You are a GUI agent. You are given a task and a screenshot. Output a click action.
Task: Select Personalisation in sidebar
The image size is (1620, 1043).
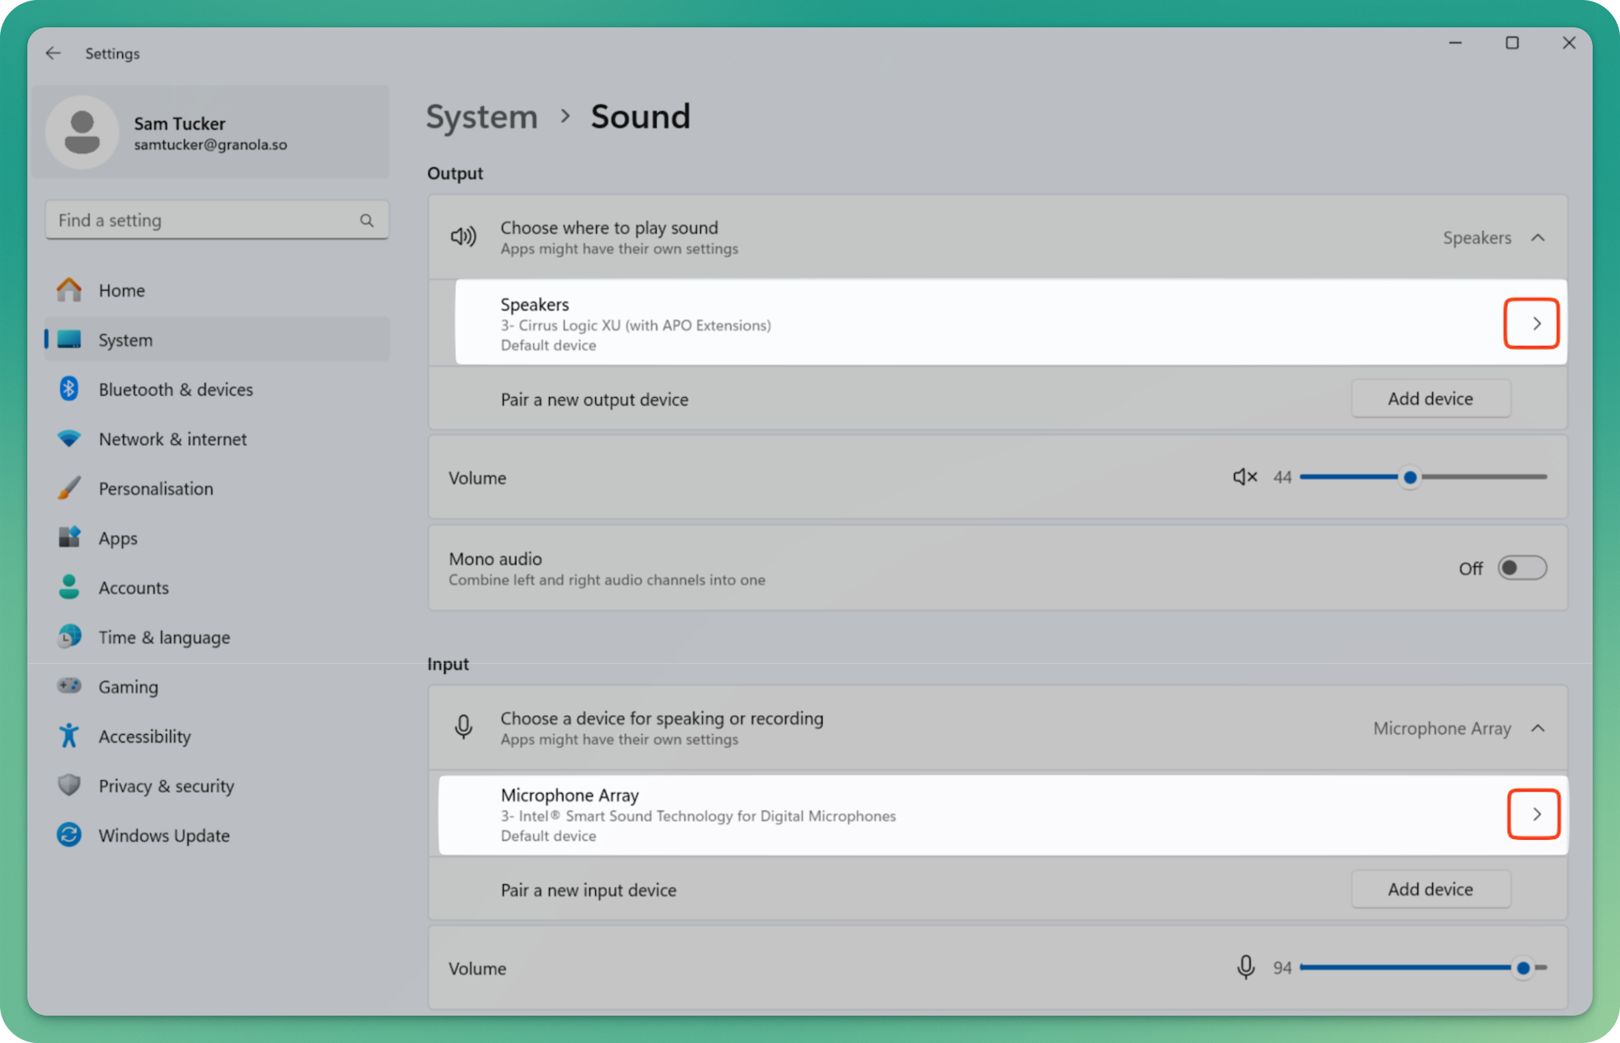[155, 489]
